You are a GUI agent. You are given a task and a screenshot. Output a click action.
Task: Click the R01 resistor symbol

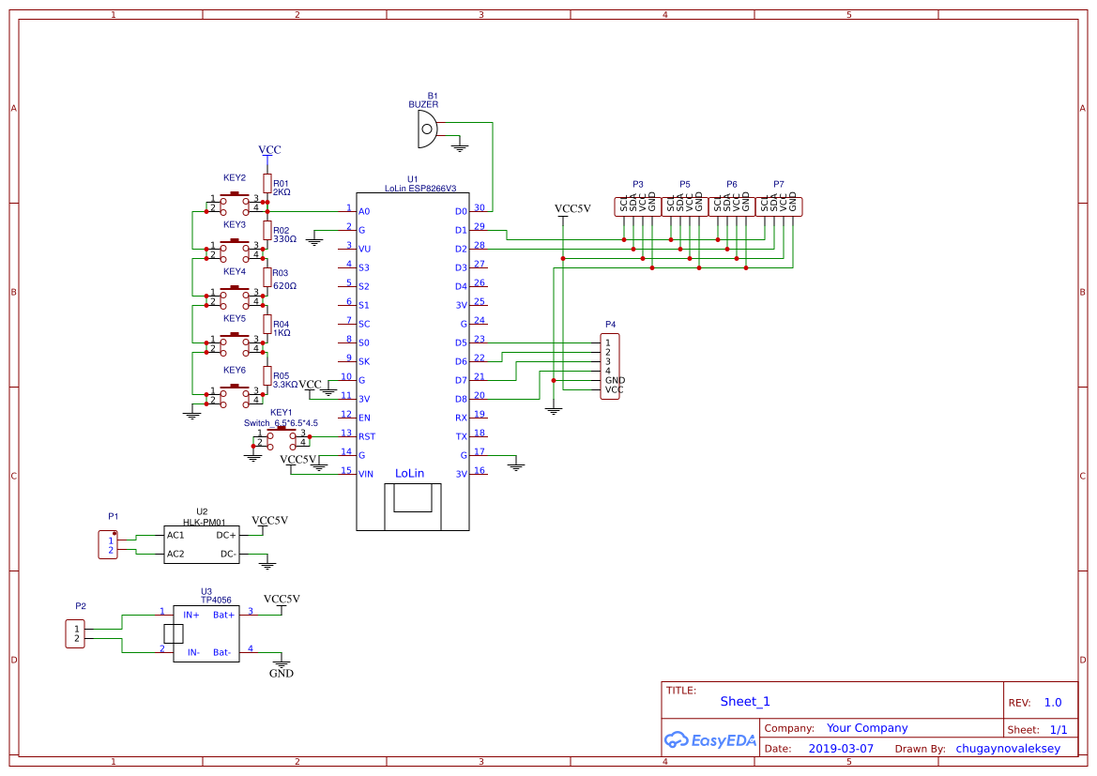[267, 183]
